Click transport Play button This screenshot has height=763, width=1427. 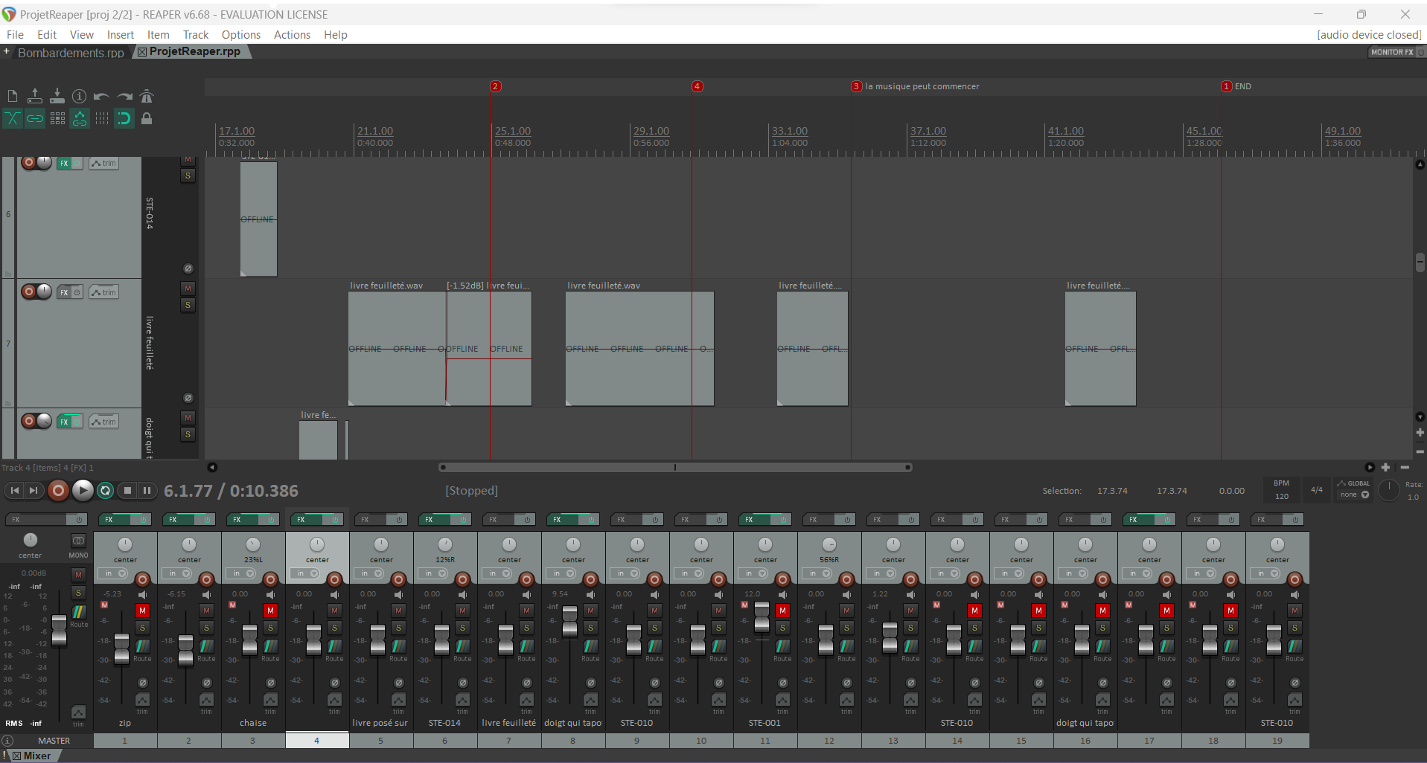[x=83, y=490]
